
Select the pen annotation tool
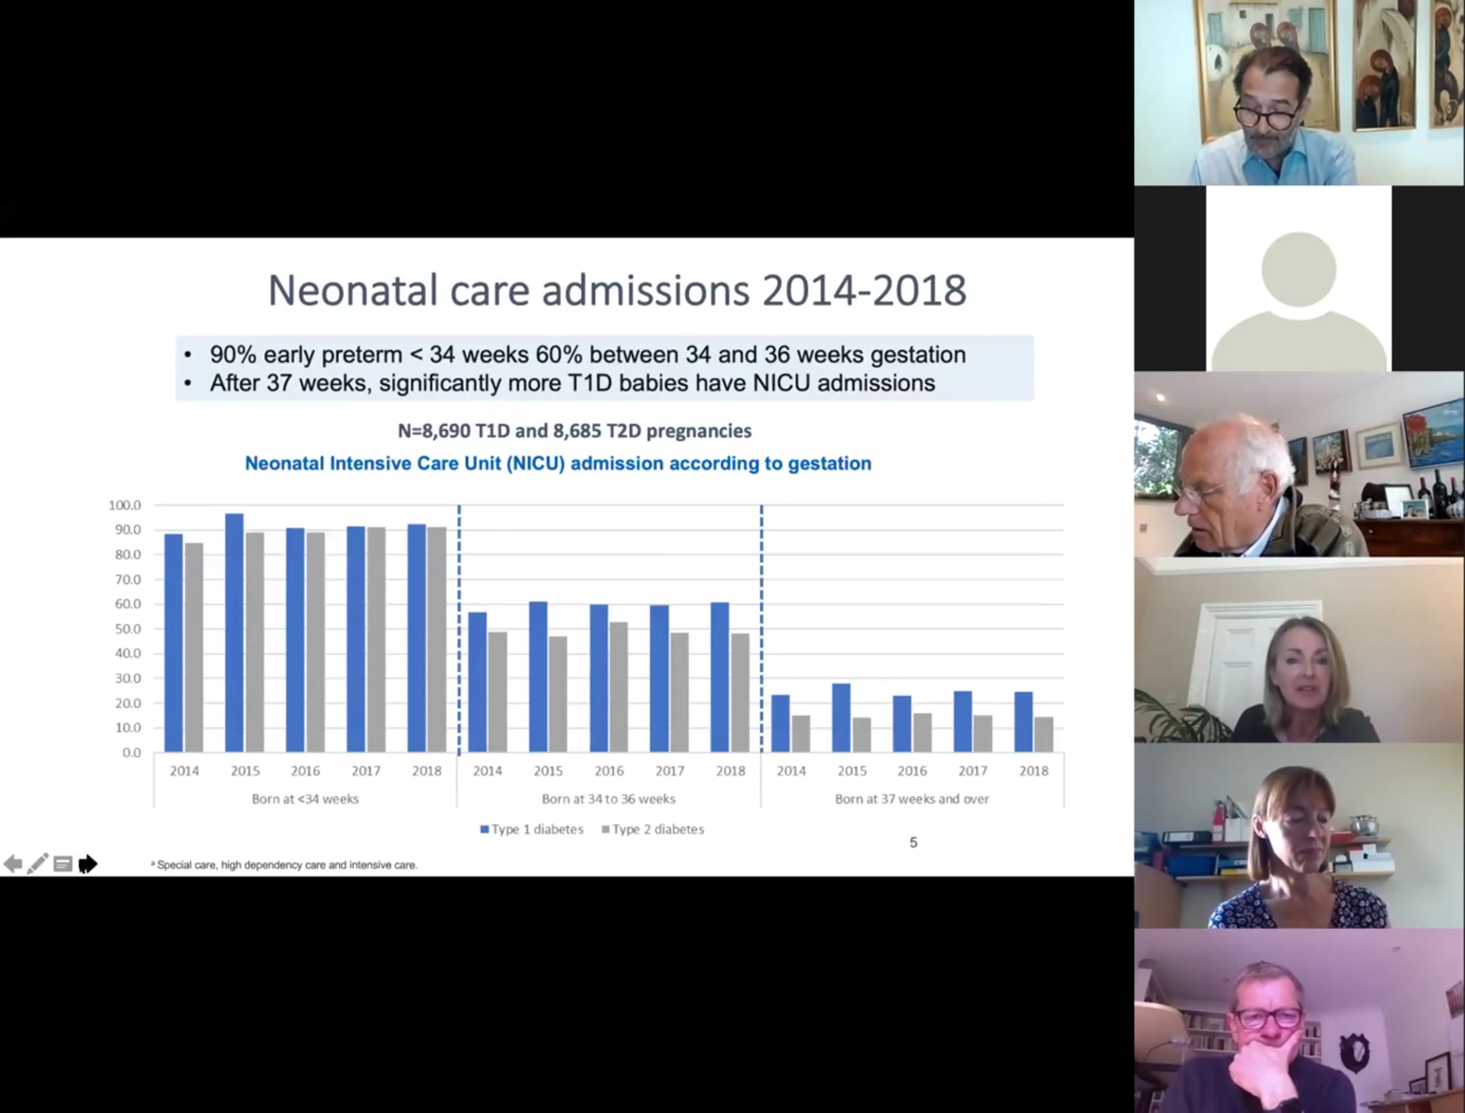38,864
